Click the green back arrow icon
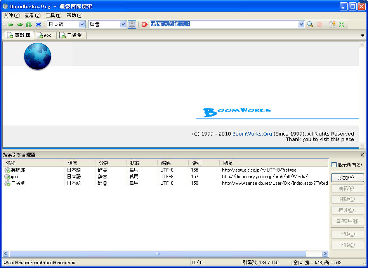 click(x=10, y=24)
